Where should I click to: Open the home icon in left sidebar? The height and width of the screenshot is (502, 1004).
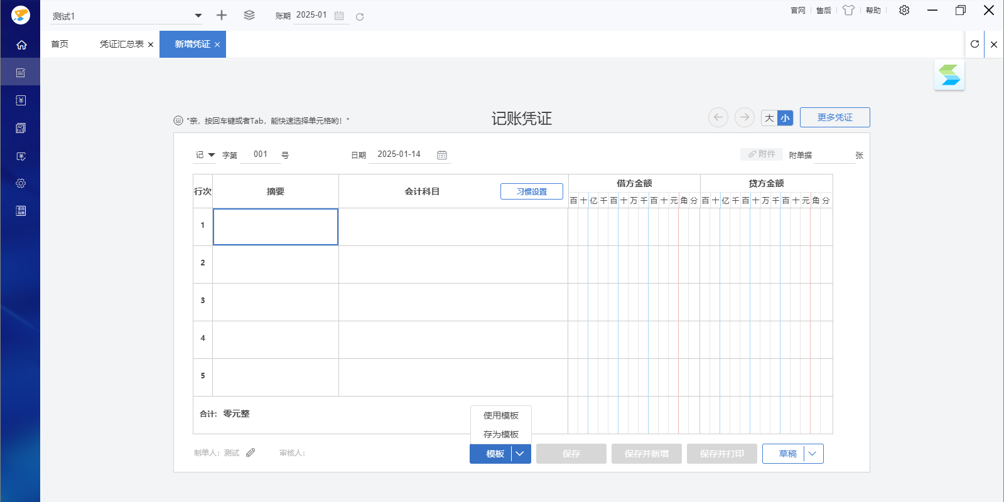(x=21, y=45)
